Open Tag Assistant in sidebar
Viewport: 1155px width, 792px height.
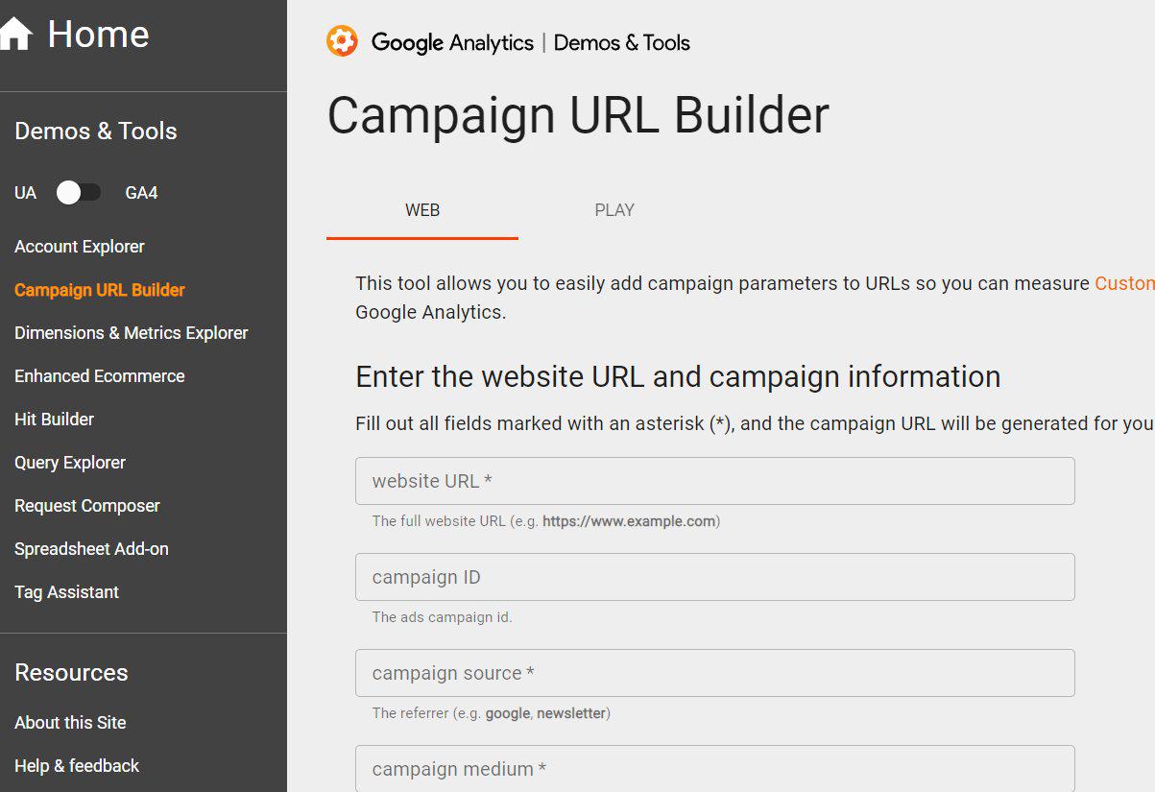pos(67,592)
